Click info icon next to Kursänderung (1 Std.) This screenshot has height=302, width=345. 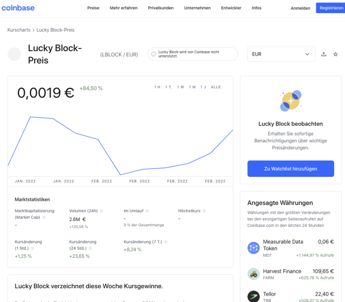coord(33,248)
